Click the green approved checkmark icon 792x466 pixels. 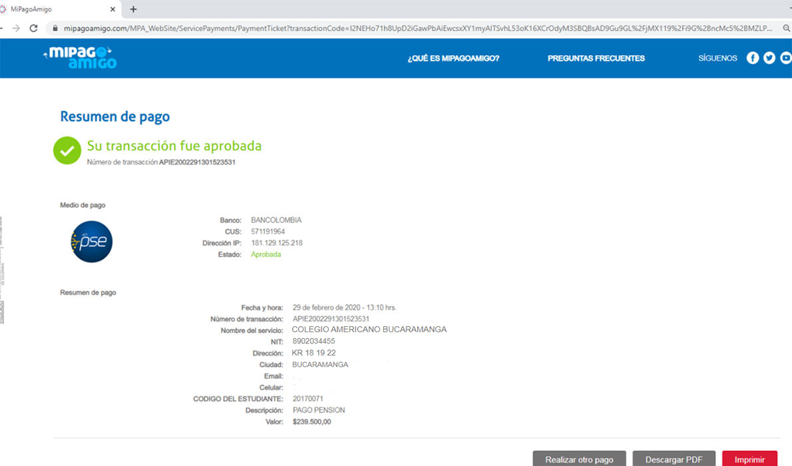coord(67,150)
